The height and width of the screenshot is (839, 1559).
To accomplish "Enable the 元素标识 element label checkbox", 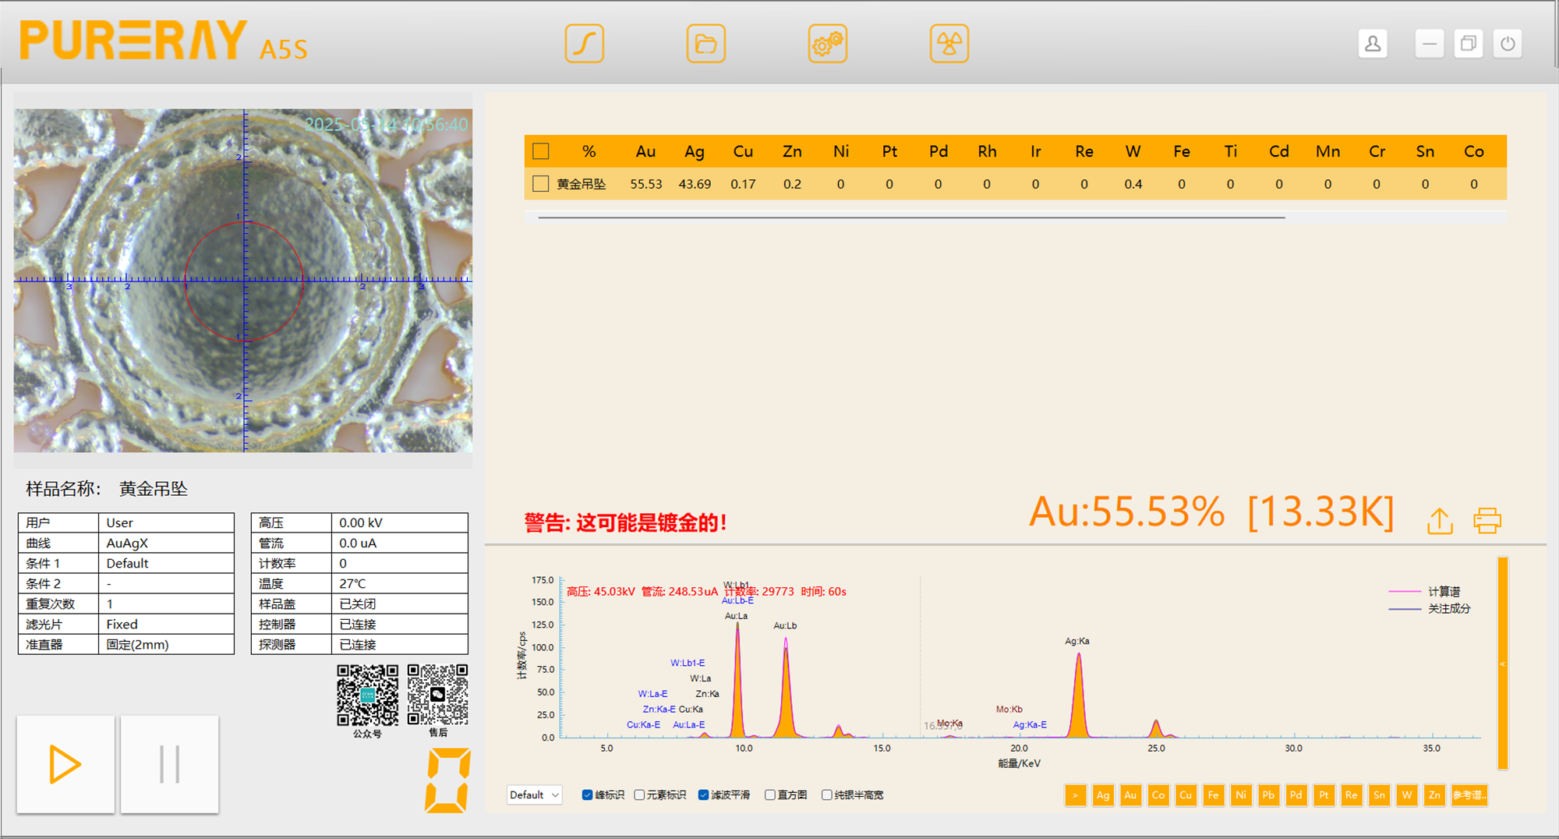I will 640,795.
